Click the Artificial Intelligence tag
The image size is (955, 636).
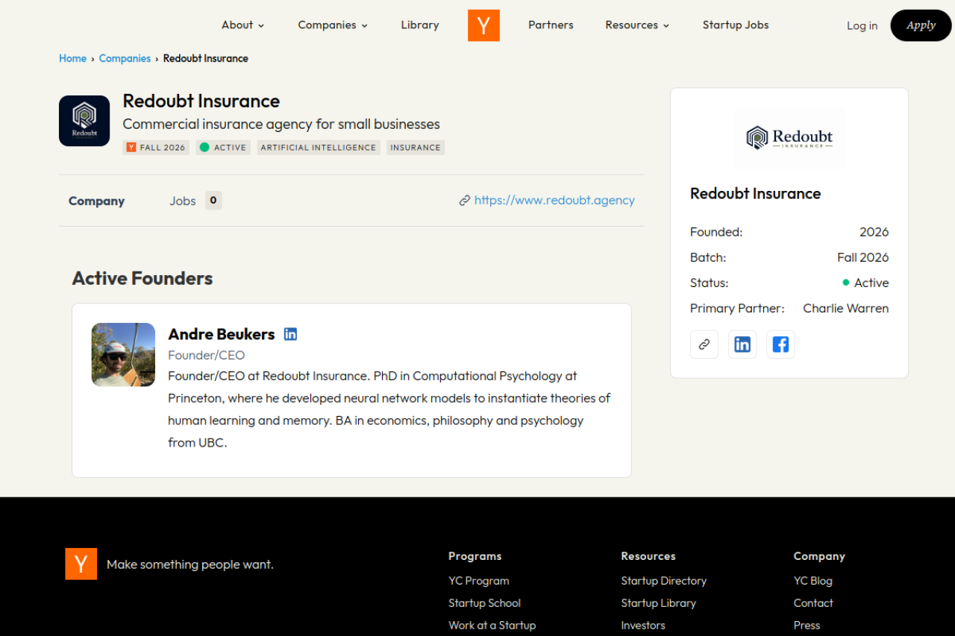click(319, 148)
